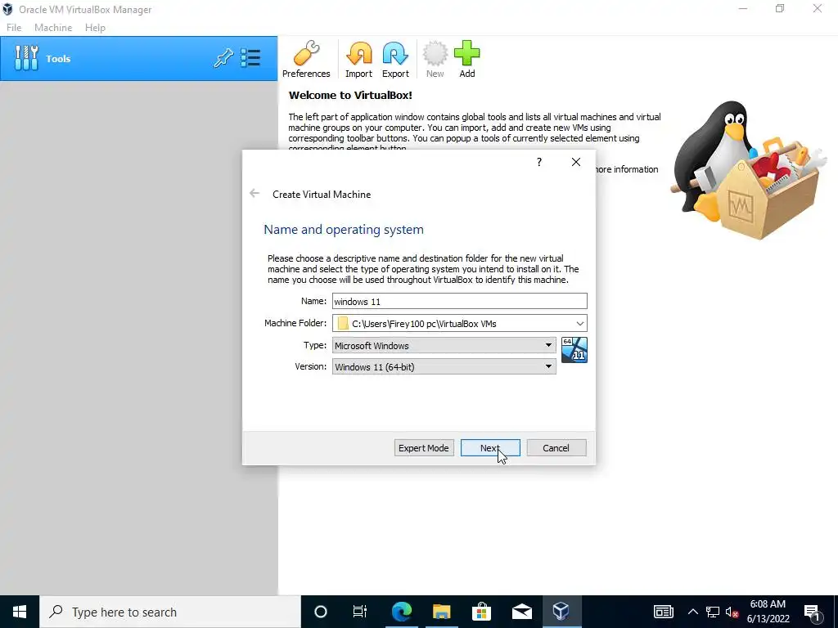Click the muted volume tray icon
The image size is (838, 628).
[x=732, y=612]
